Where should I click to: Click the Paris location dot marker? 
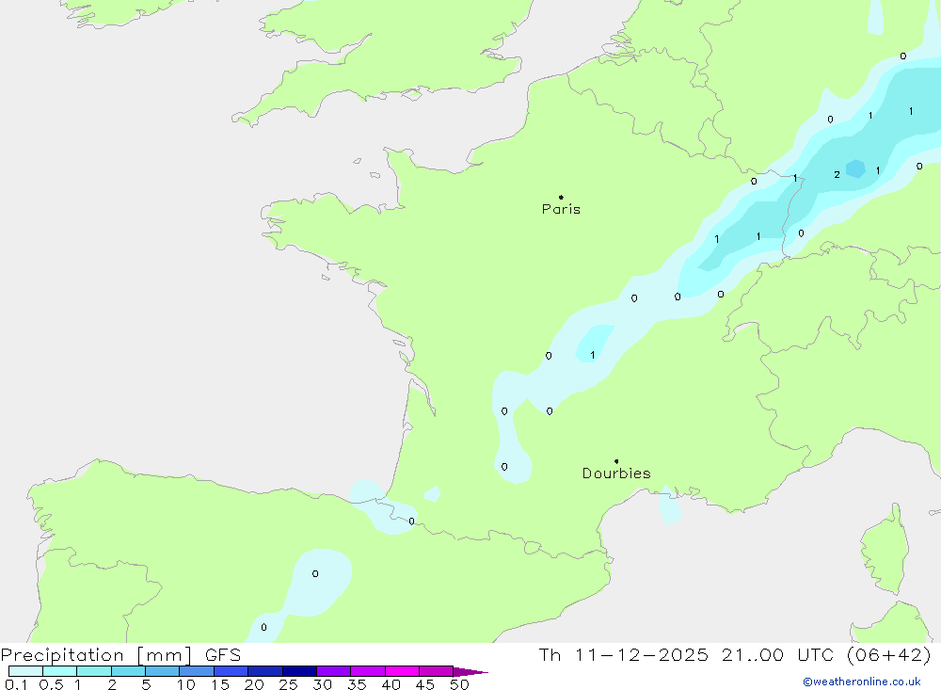coord(561,197)
